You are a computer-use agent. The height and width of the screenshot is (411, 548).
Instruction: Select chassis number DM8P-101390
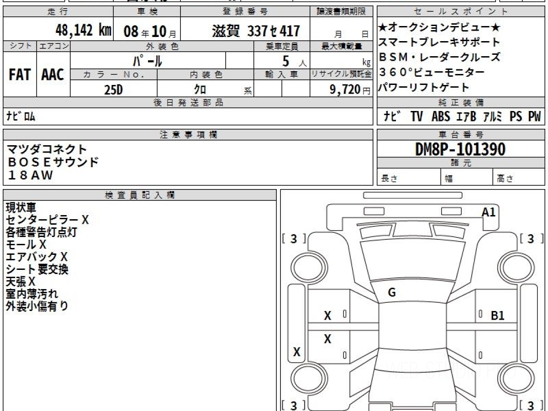coord(460,149)
